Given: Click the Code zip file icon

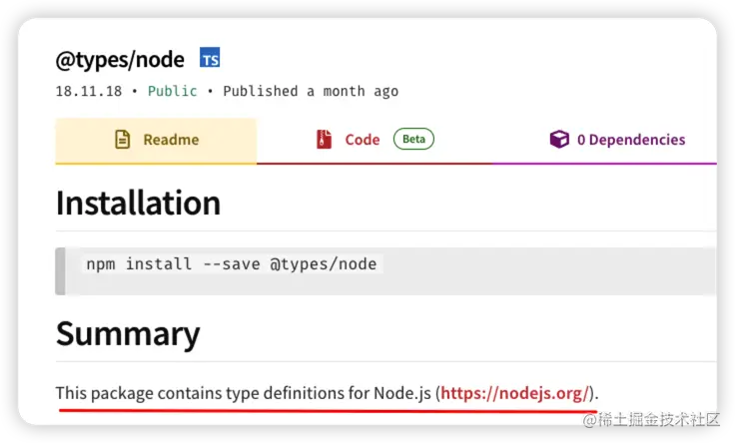Looking at the screenshot, I should coord(324,139).
